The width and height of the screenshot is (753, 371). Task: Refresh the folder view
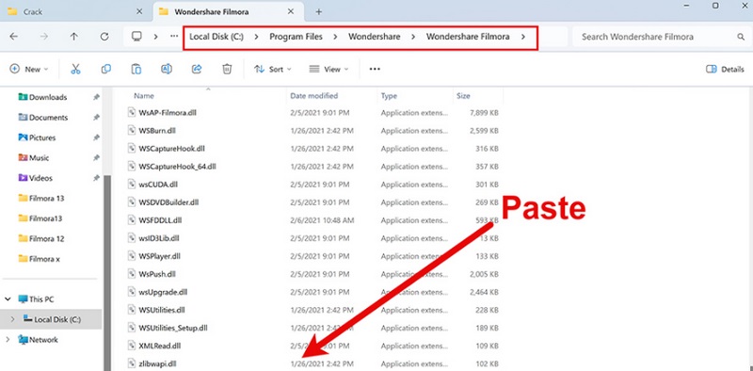click(x=104, y=37)
